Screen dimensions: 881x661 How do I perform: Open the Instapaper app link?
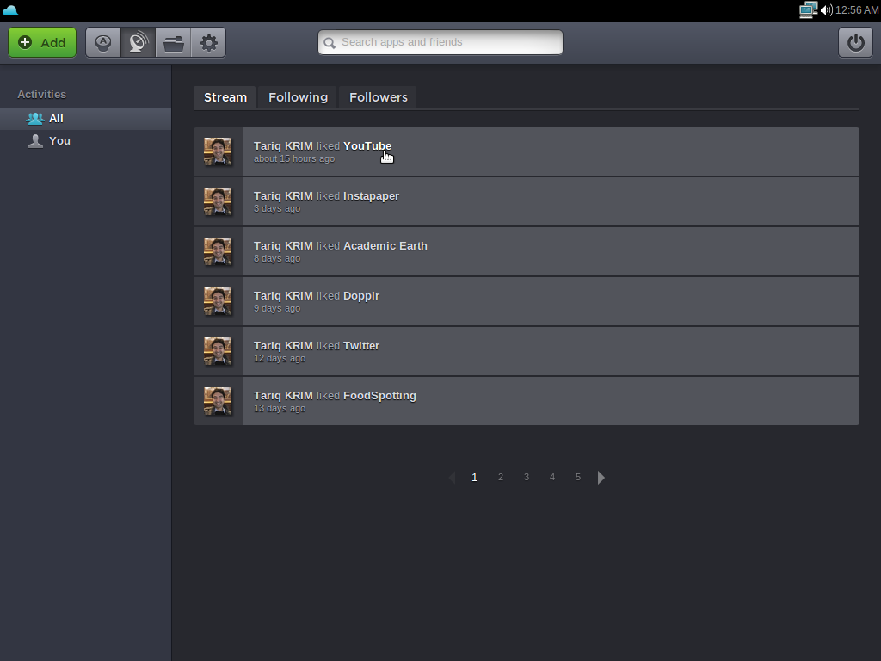tap(372, 195)
